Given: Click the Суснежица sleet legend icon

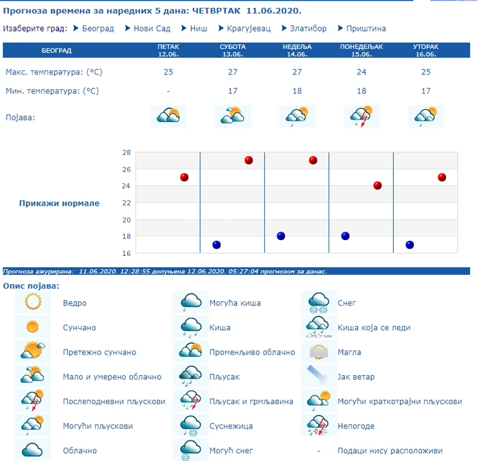Looking at the screenshot, I should point(191,426).
